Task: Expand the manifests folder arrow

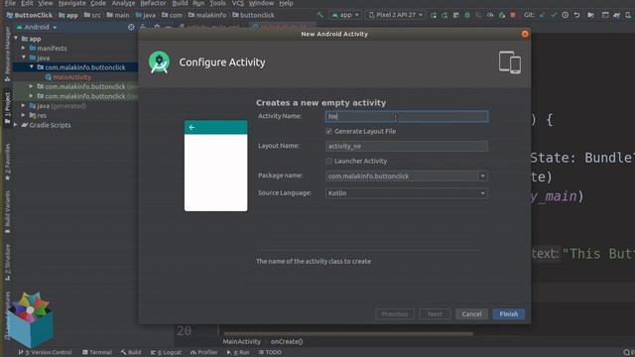Action: pos(24,49)
